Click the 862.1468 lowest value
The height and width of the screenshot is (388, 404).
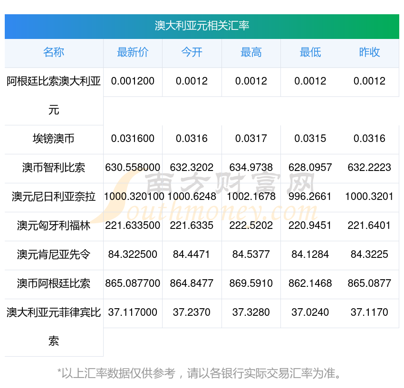click(x=310, y=284)
